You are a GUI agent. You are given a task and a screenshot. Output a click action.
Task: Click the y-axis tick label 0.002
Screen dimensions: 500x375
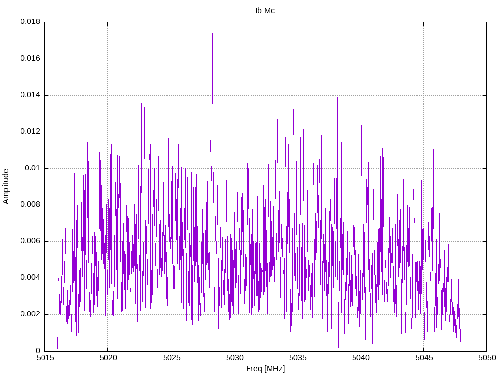[x=30, y=314]
